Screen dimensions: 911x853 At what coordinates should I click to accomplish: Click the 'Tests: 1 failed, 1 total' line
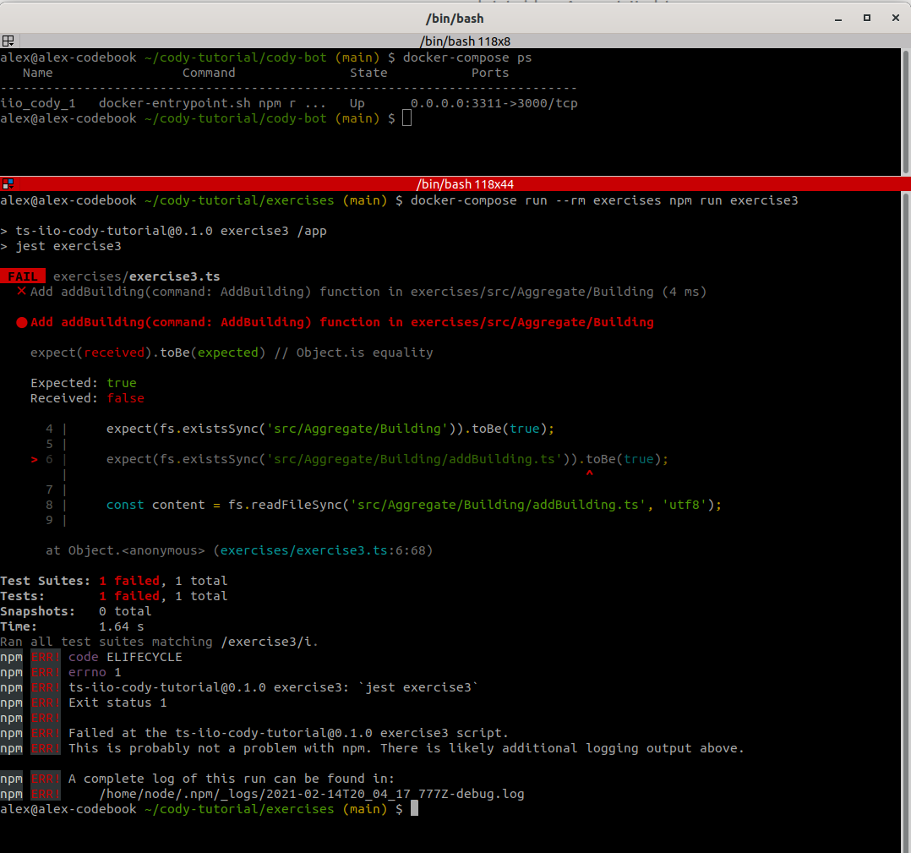click(114, 596)
